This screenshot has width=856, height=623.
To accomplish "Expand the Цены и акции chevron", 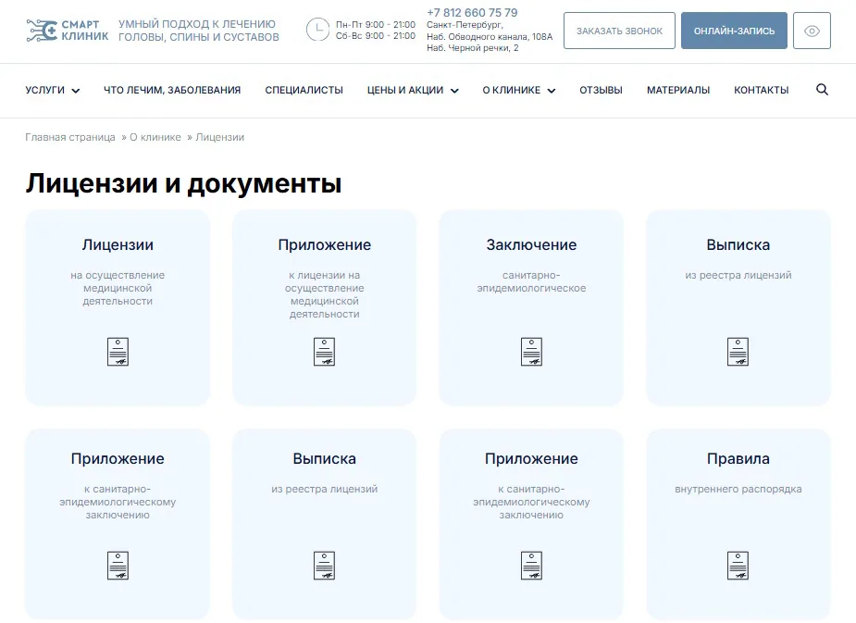I will click(x=454, y=91).
